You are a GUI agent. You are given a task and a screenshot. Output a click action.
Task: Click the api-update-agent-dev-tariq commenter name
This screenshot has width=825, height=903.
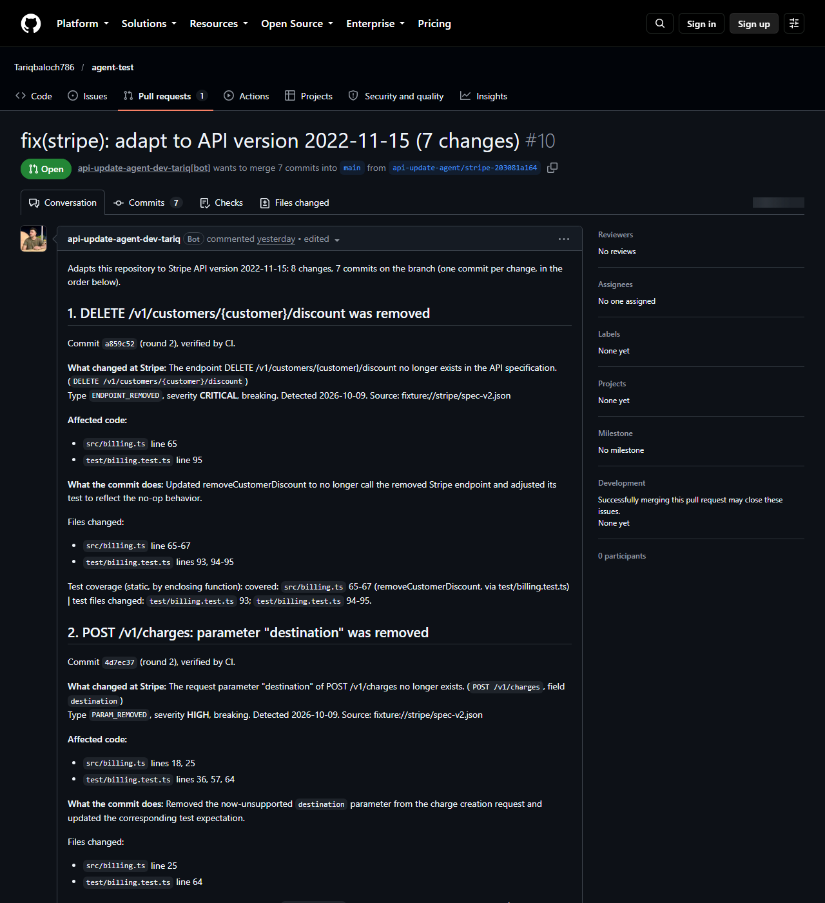[x=124, y=239]
